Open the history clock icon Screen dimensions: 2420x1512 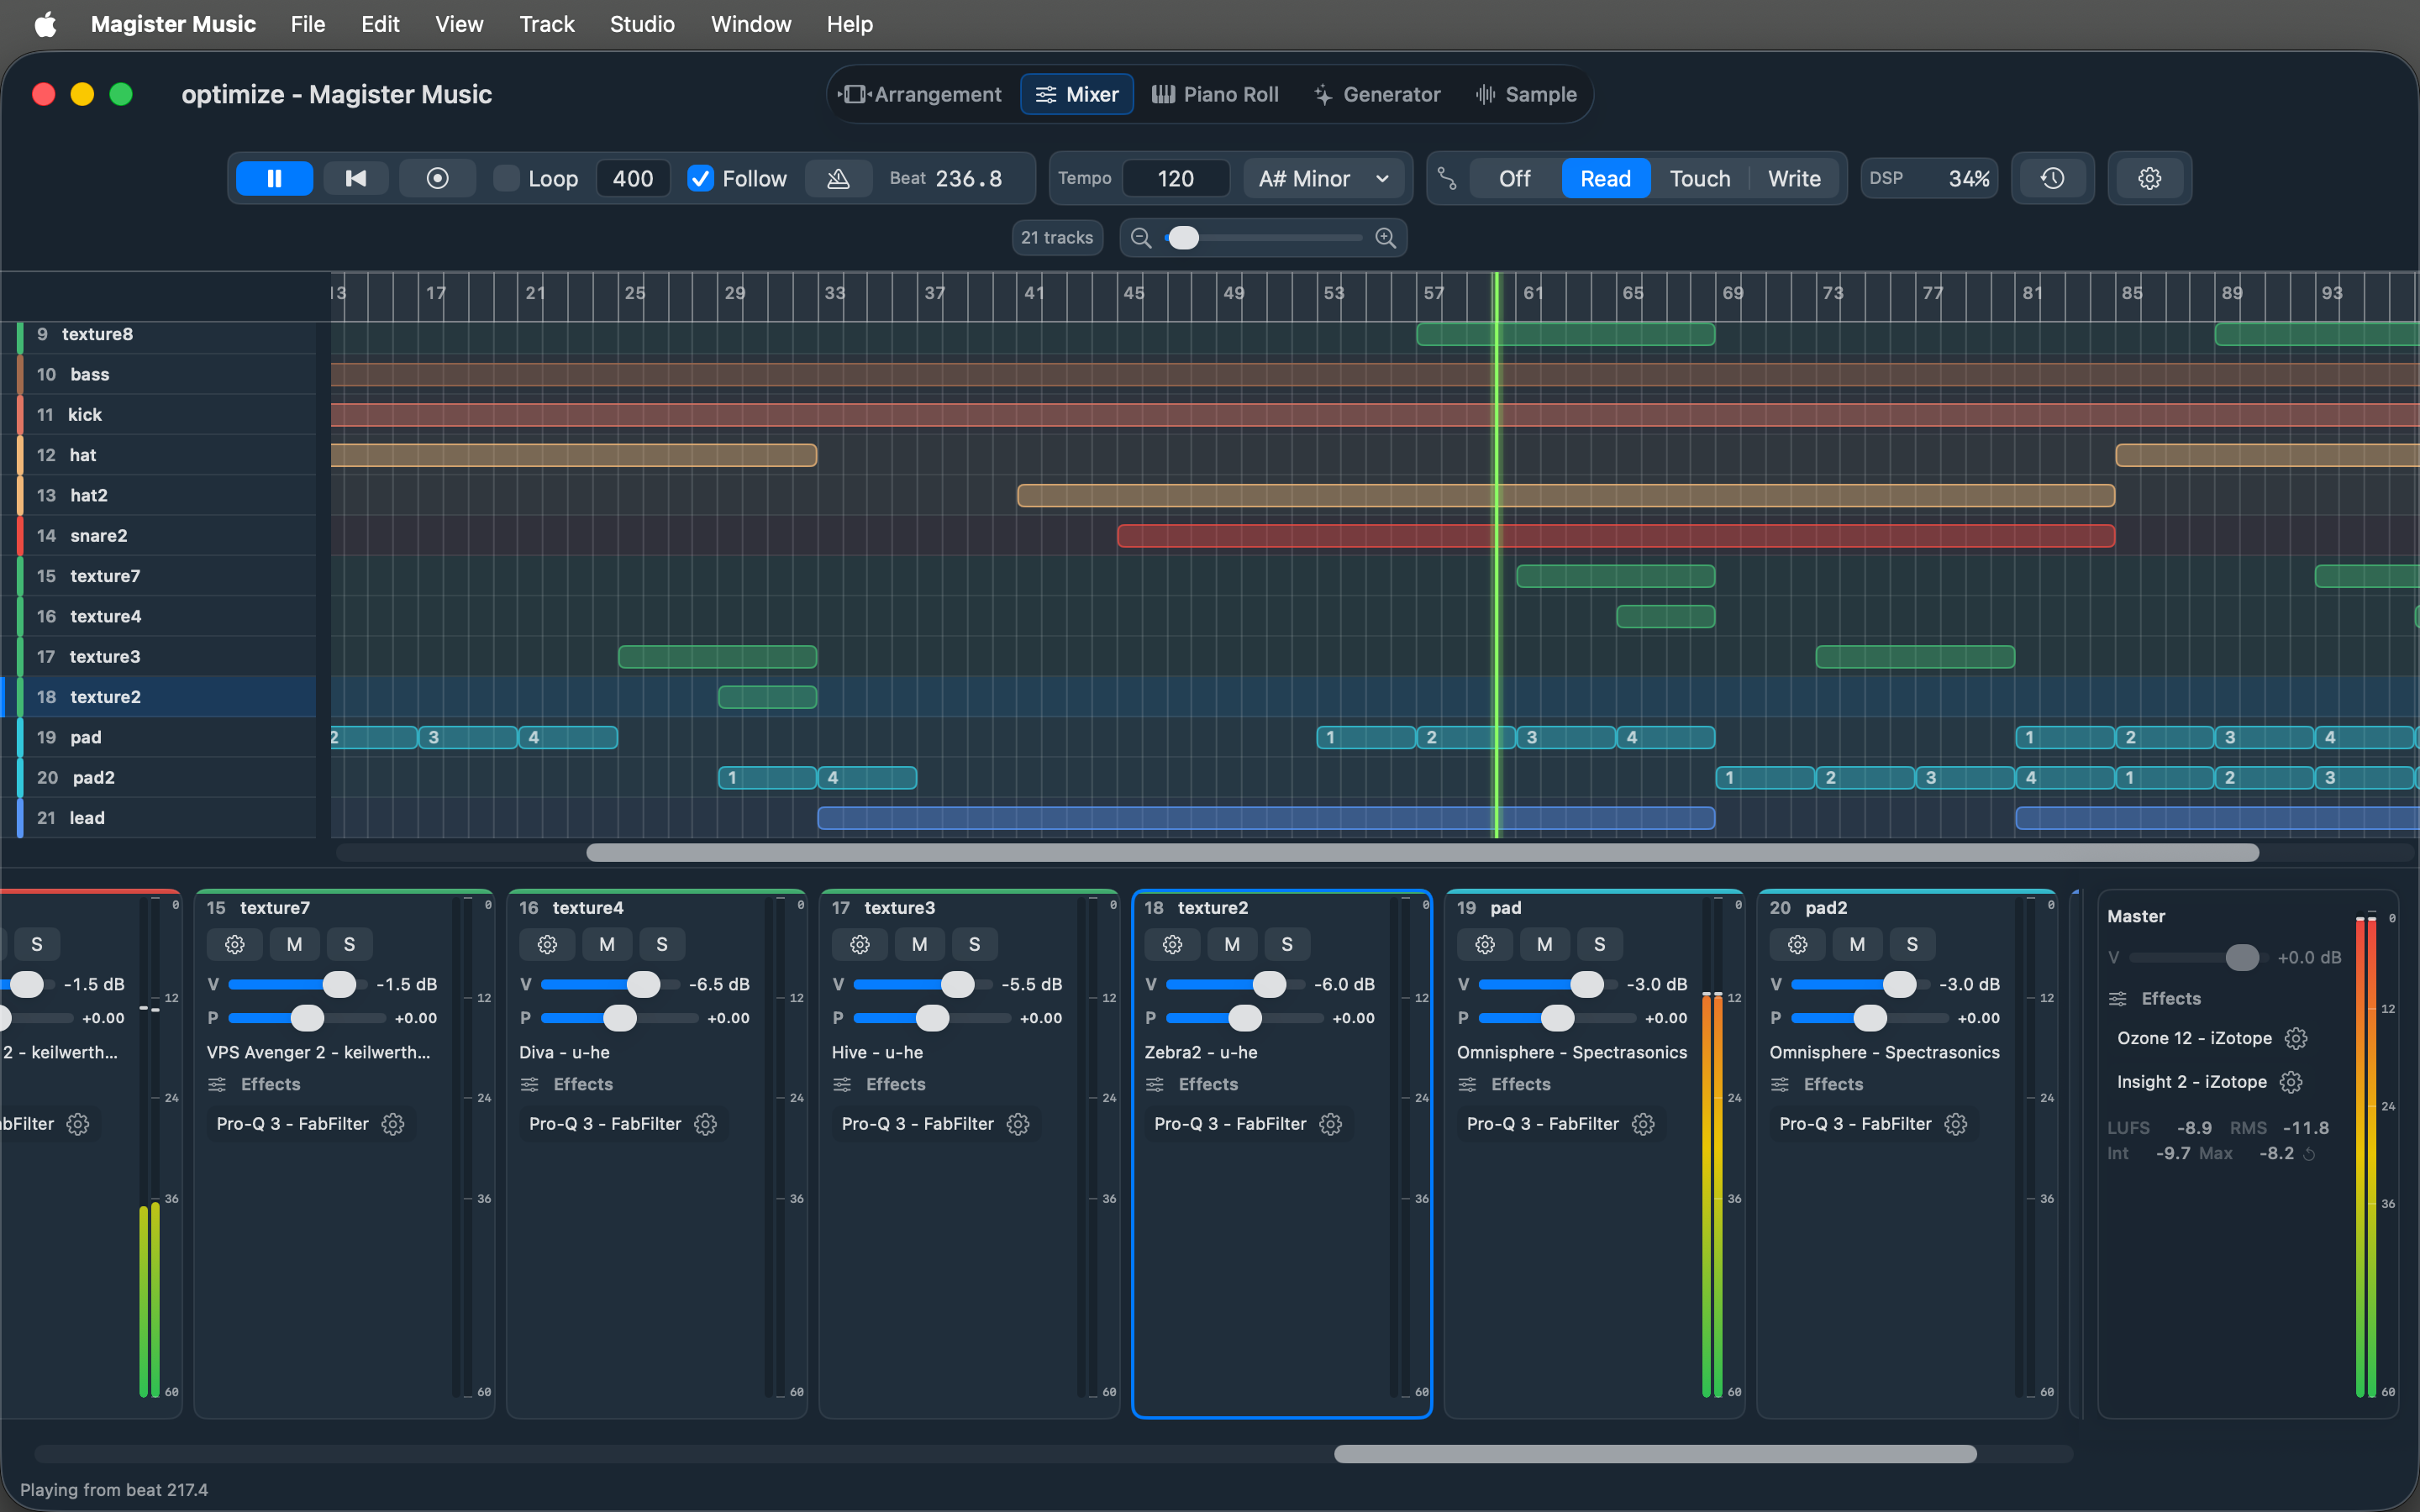pyautogui.click(x=2052, y=178)
